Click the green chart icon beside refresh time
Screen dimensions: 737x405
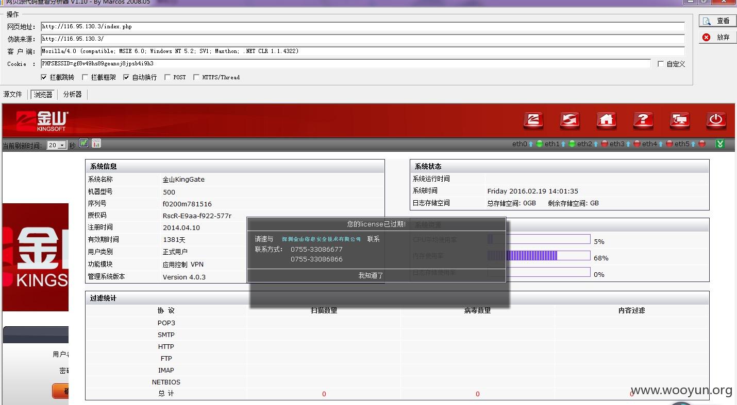click(x=84, y=143)
